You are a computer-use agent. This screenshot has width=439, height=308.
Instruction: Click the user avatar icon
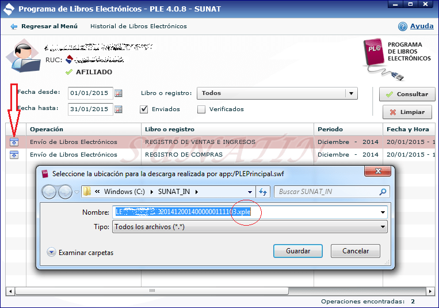[23, 56]
